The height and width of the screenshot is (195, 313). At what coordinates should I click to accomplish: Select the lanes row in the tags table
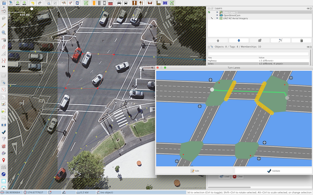pyautogui.click(x=258, y=64)
